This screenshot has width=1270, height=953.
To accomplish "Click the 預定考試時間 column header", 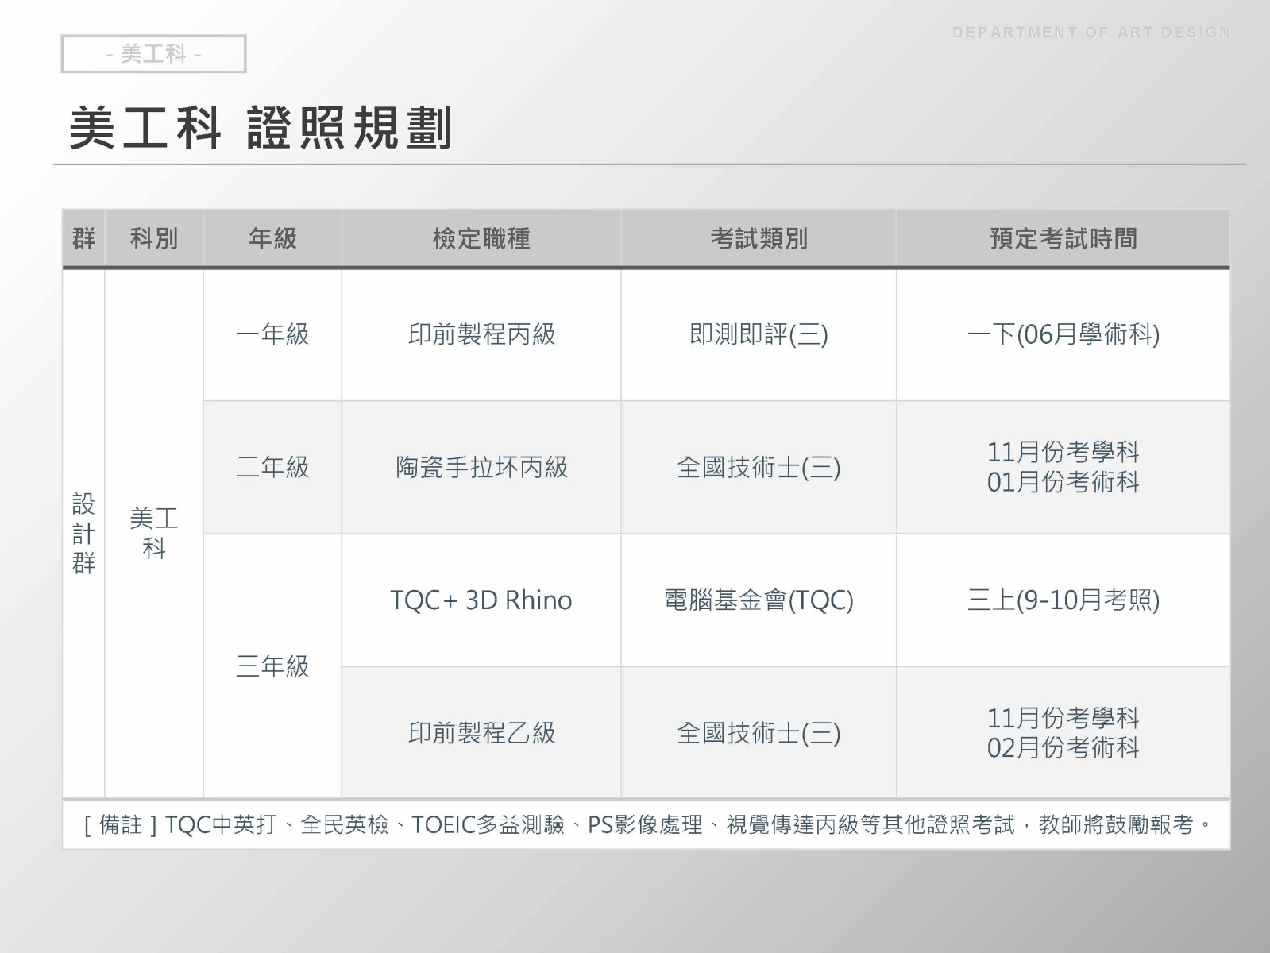I will coord(1063,238).
